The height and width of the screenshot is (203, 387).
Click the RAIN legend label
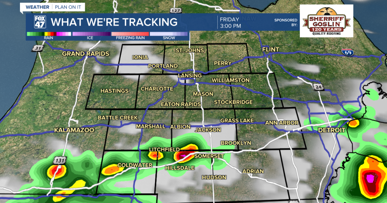pyautogui.click(x=48, y=38)
